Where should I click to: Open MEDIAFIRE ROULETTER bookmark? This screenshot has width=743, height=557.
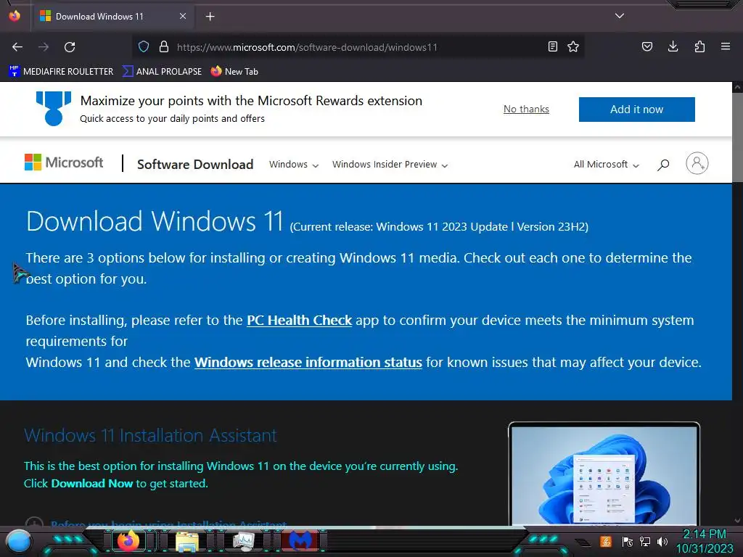tap(61, 72)
